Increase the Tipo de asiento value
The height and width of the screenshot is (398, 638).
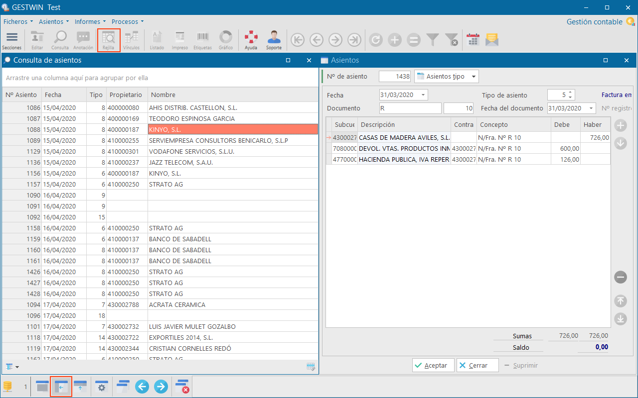(571, 93)
